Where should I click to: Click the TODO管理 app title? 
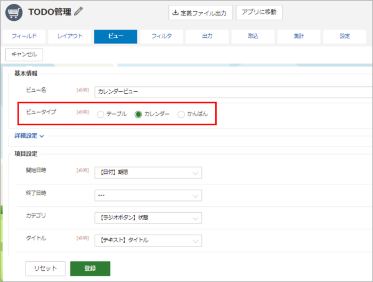pos(50,12)
